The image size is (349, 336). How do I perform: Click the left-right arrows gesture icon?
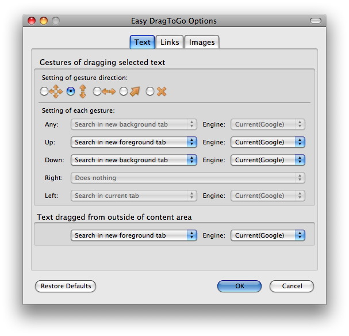click(109, 91)
